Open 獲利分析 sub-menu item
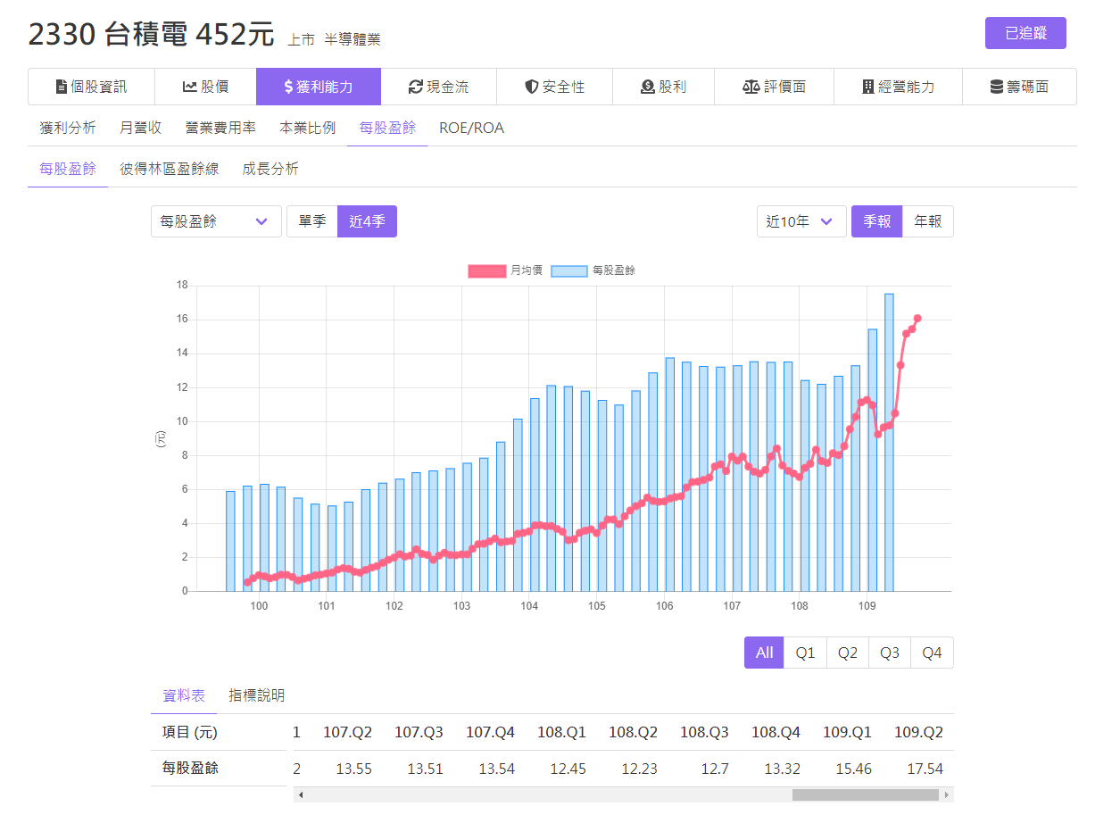This screenshot has height=840, width=1120. (x=68, y=128)
